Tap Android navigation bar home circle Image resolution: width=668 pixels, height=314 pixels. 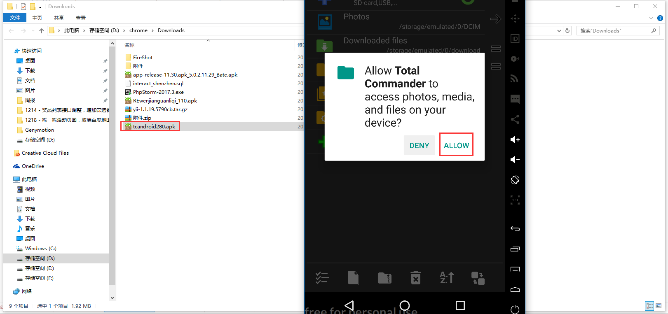405,305
